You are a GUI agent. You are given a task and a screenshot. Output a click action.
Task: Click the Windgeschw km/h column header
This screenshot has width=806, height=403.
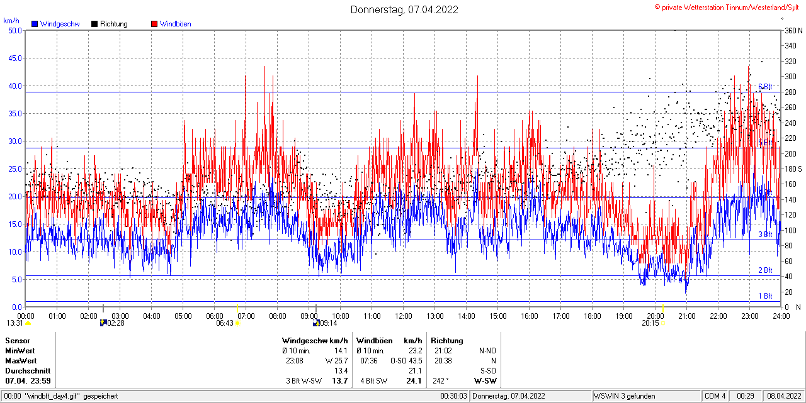tap(315, 341)
